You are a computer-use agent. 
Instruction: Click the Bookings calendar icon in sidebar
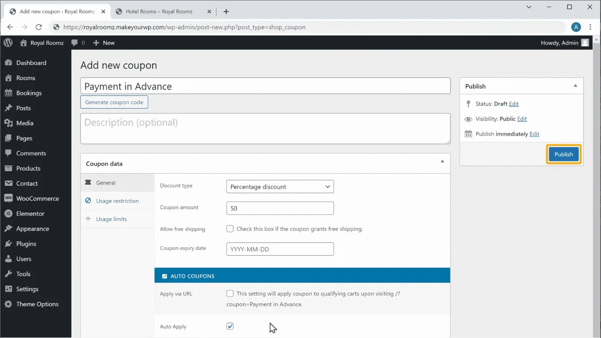point(8,93)
